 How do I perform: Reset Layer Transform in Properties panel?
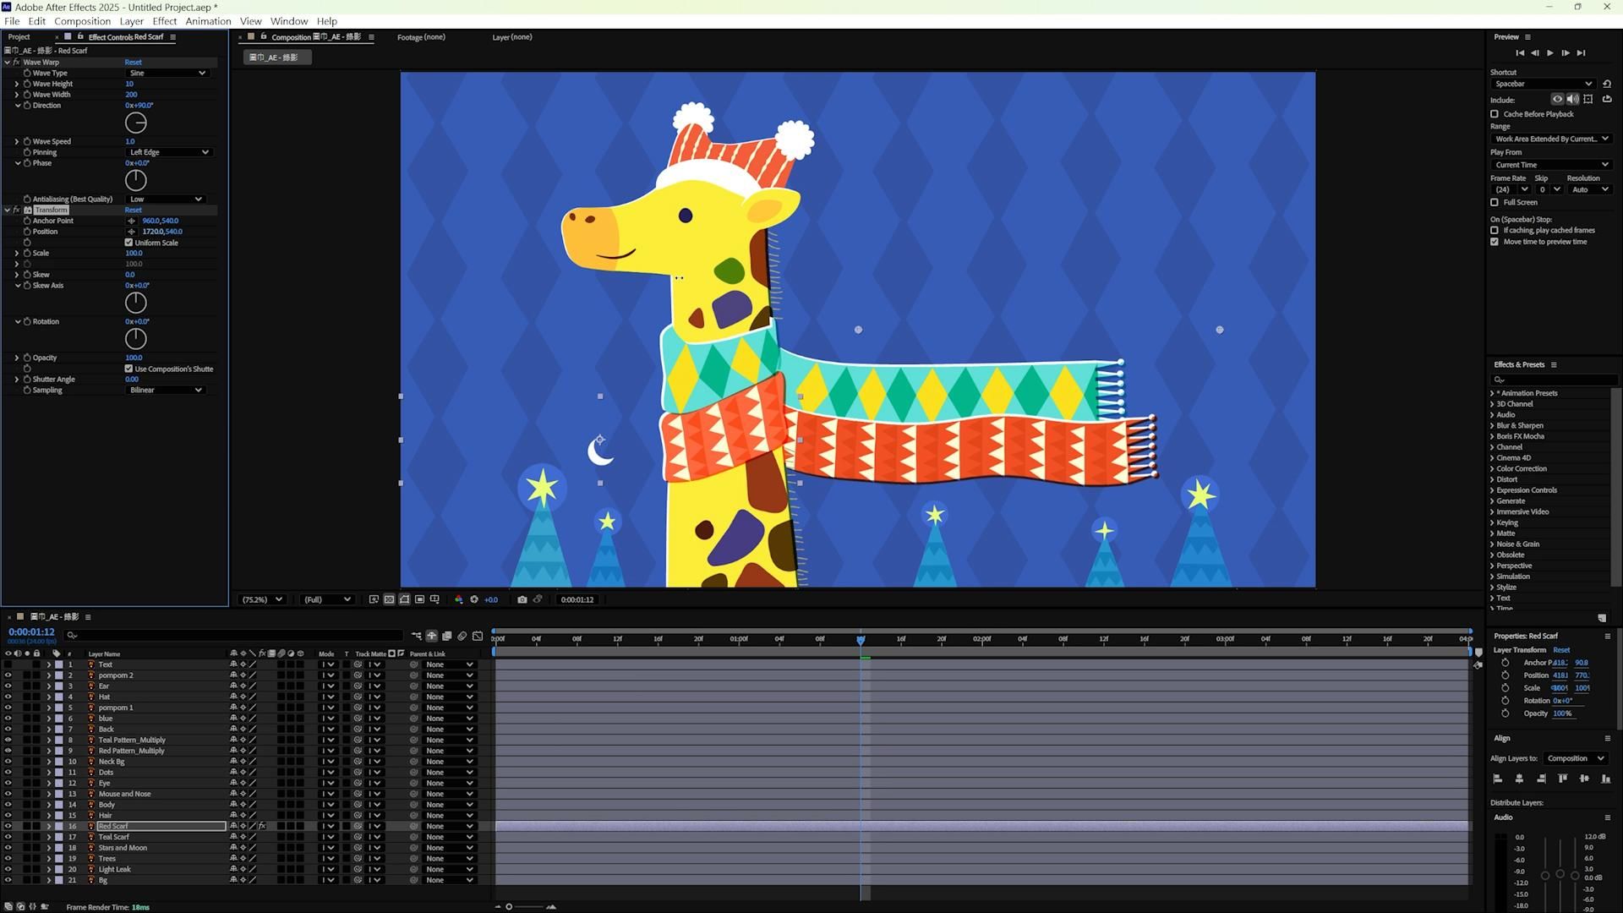(x=1560, y=650)
